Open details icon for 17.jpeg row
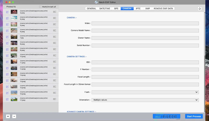This screenshot has height=121, width=209. 54,99
